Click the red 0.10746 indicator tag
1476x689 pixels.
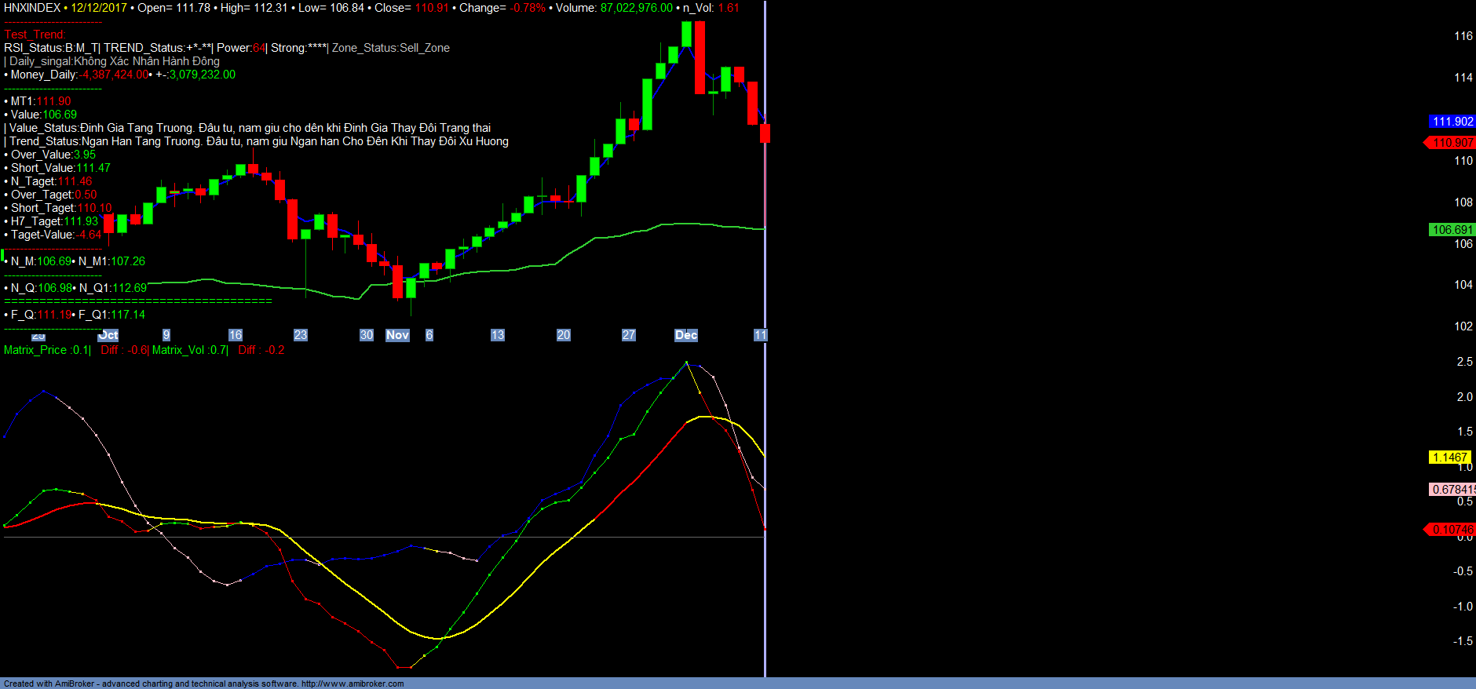point(1452,530)
